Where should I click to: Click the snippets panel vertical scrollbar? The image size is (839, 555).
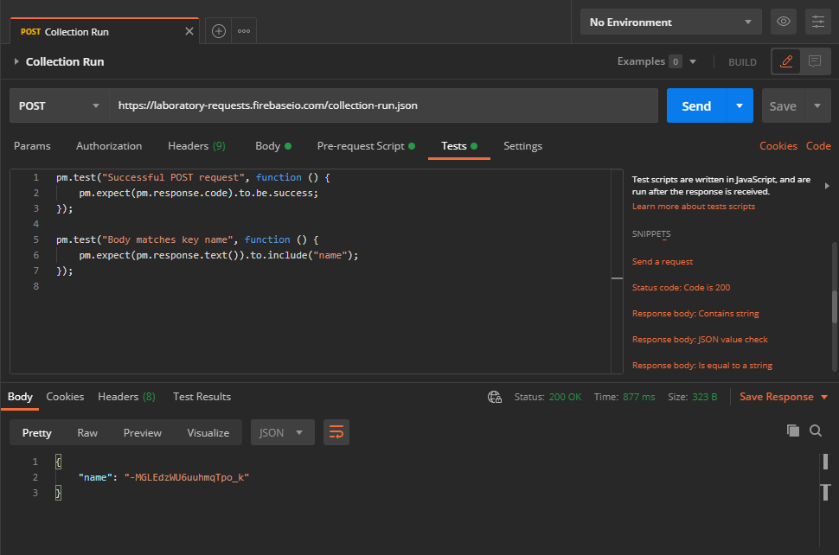835,305
